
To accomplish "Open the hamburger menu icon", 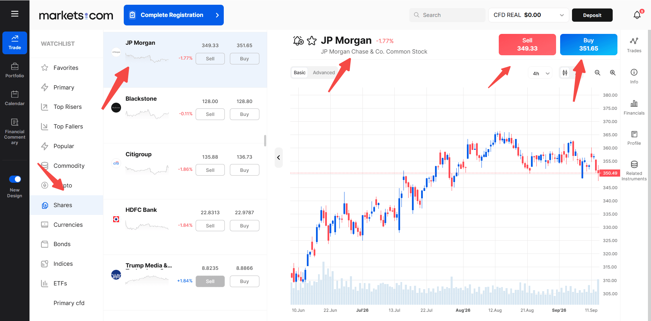I will click(x=15, y=14).
